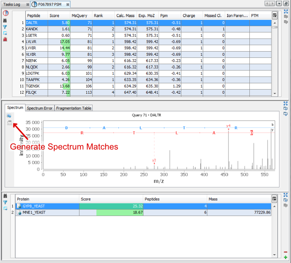This screenshot has height=263, width=291.
Task: Expand the peptide panel to full screen
Action: point(286,11)
